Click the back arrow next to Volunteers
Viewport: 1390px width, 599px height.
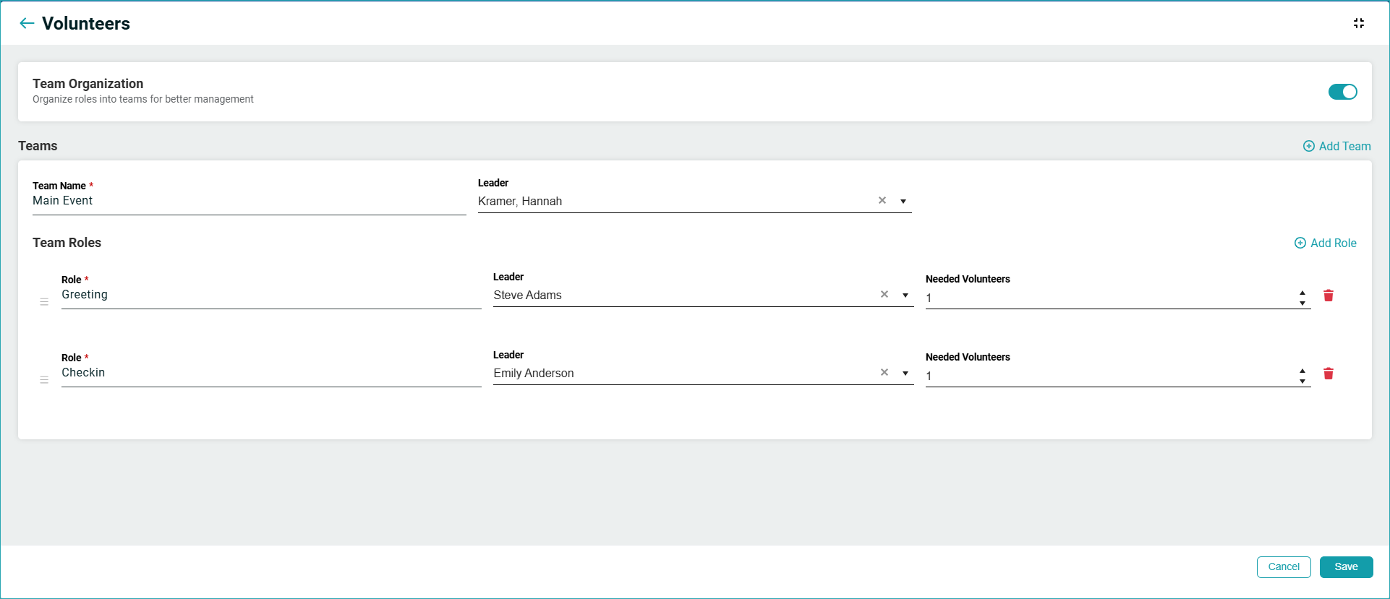pyautogui.click(x=27, y=23)
